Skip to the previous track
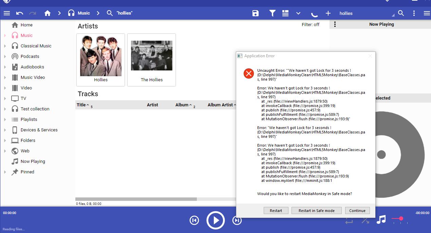 [194, 220]
